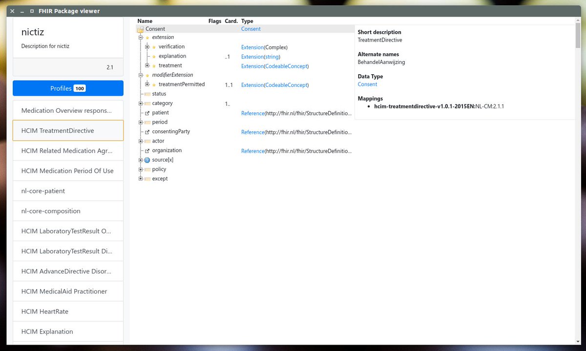The height and width of the screenshot is (351, 586).
Task: Collapse the extension tree node
Action: coord(141,38)
